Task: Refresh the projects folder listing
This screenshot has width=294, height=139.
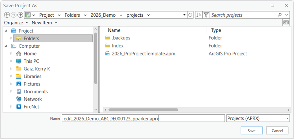Action: (190, 15)
